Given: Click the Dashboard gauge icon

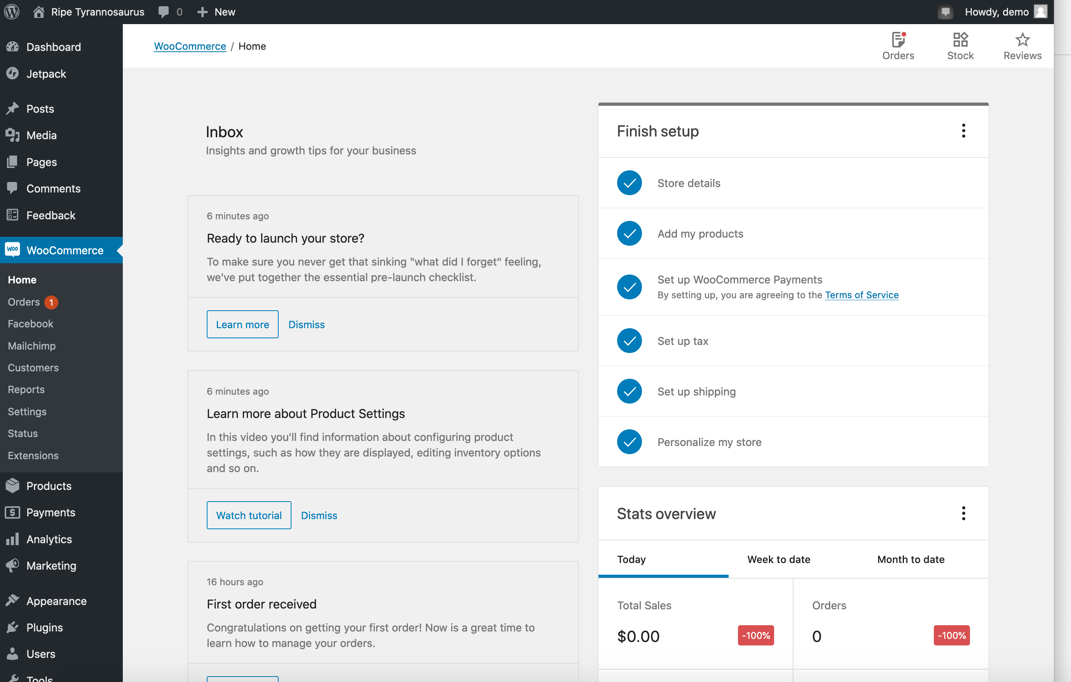Looking at the screenshot, I should [x=12, y=47].
